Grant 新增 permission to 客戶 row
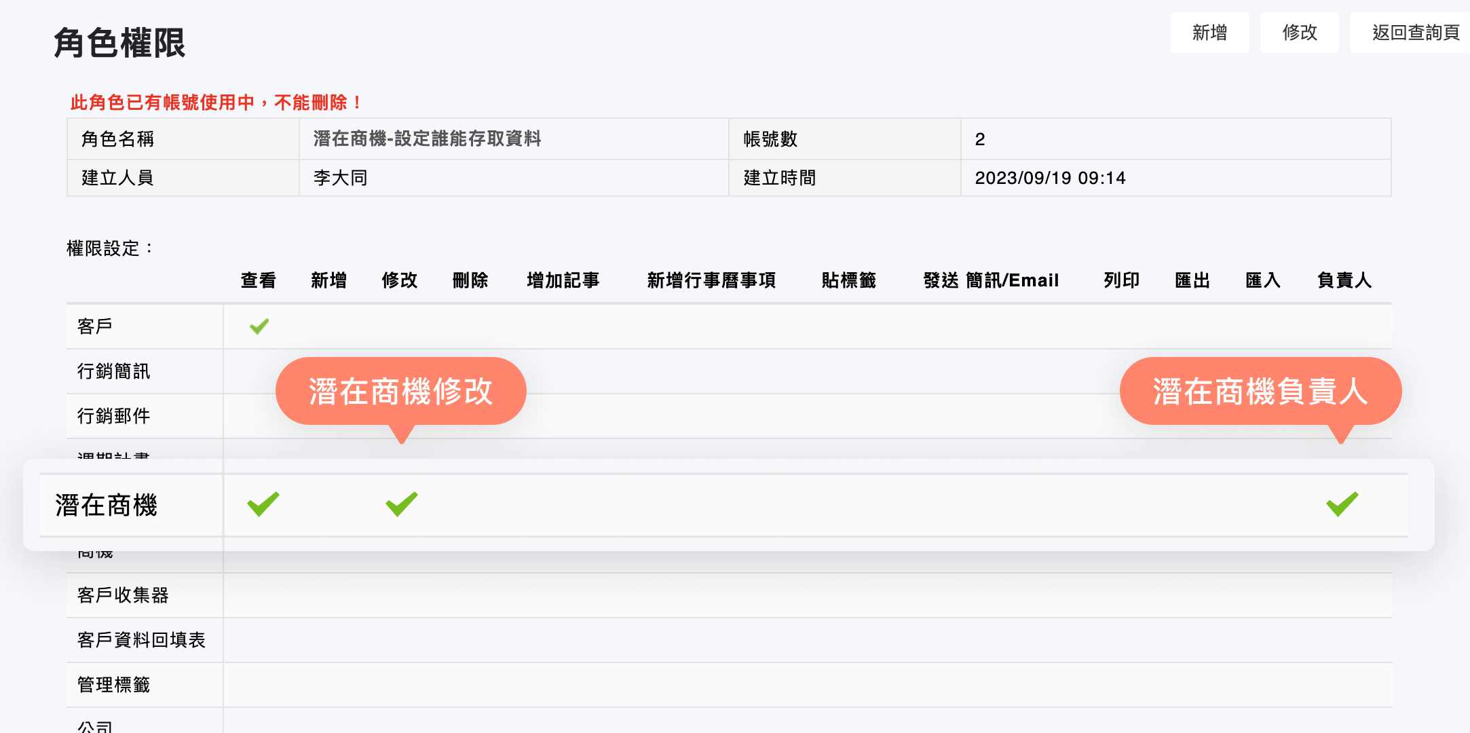The image size is (1470, 733). [x=330, y=326]
